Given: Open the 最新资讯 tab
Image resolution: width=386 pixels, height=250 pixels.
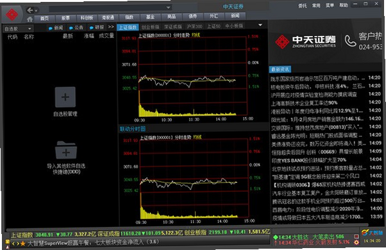Looking at the screenshot, I should point(280,70).
